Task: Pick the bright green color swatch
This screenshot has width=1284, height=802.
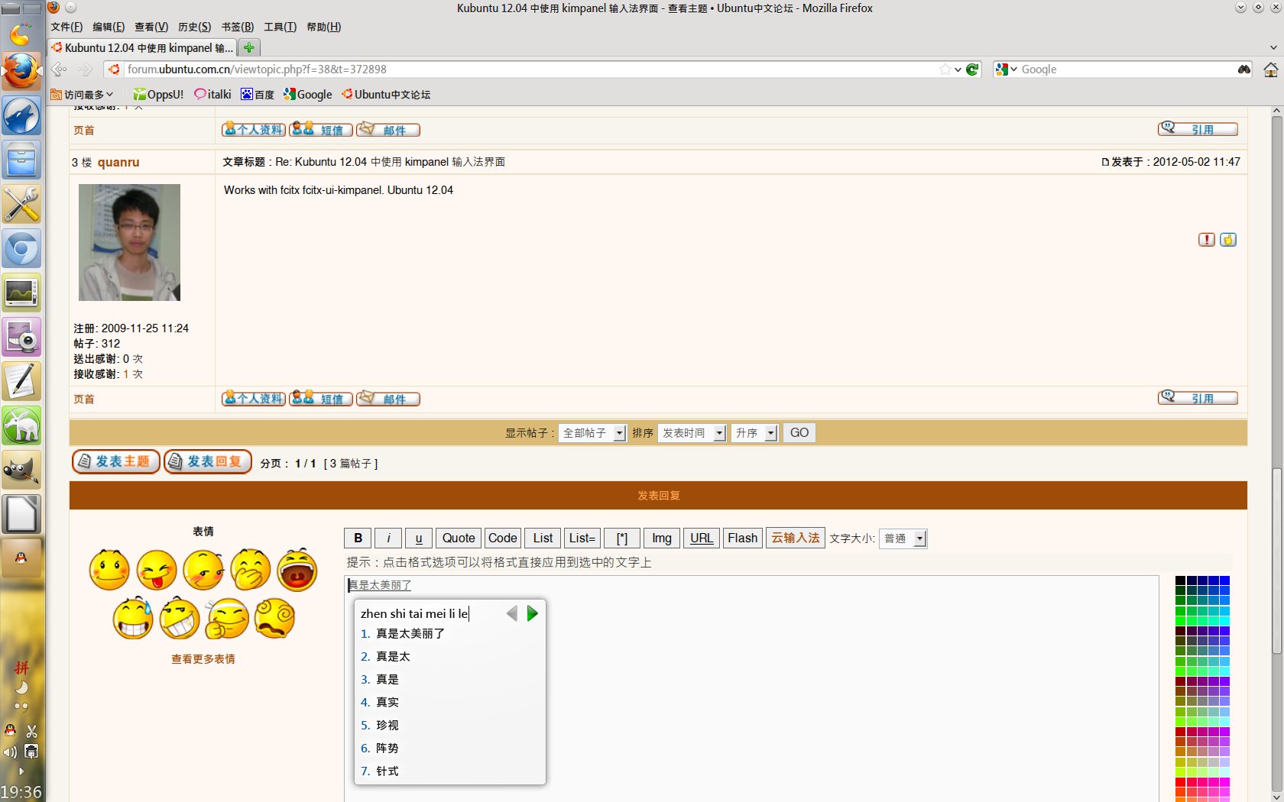Action: [1180, 621]
